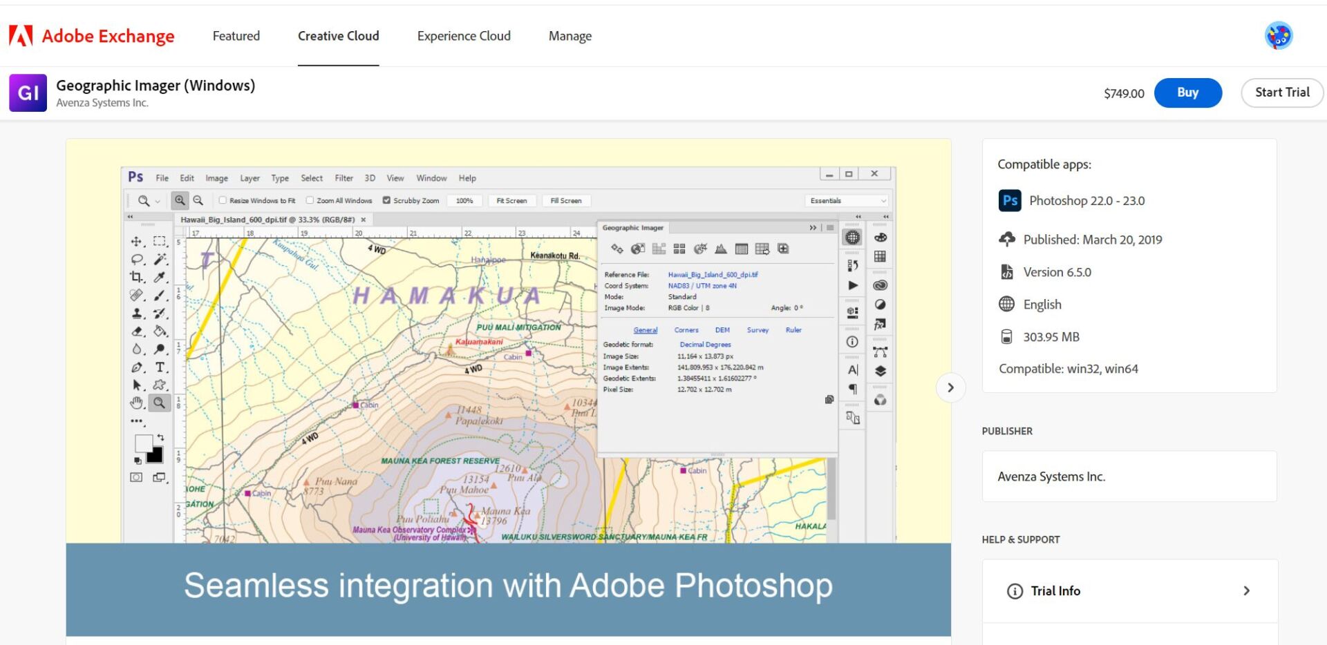Viewport: 1327px width, 645px height.
Task: Collapse Geographic Imager panel double-arrow
Action: click(x=813, y=227)
